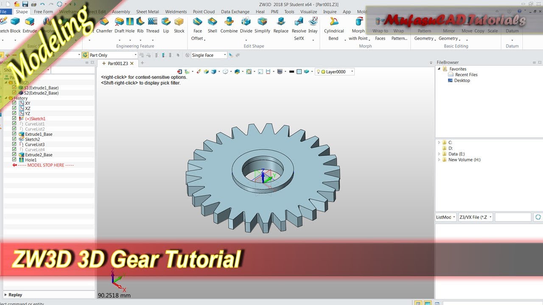Uncheck the Hole1 feature checkbox
This screenshot has width=543, height=305.
[14, 160]
